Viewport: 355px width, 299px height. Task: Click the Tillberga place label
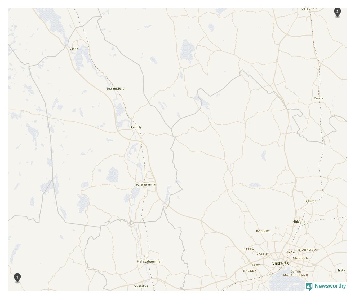coord(310,201)
